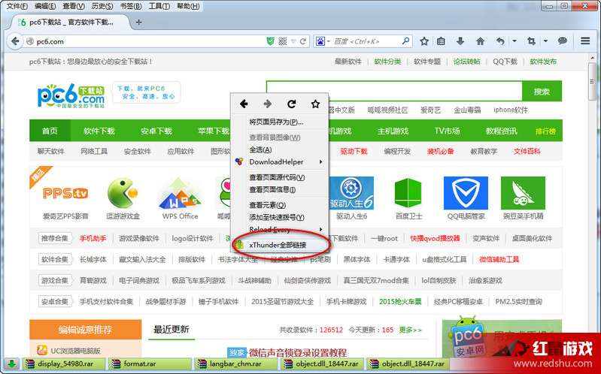Click the 手机助手 red link
The width and height of the screenshot is (601, 374).
[93, 238]
